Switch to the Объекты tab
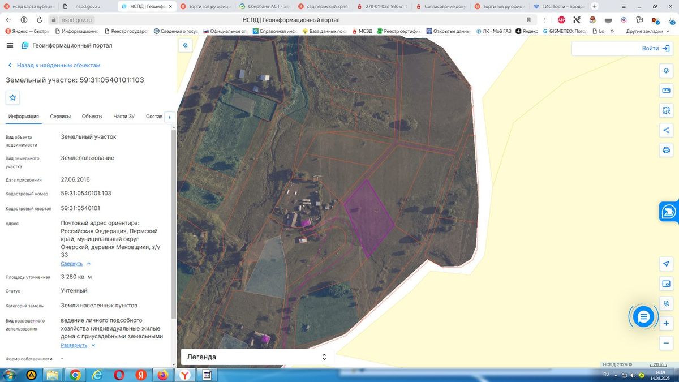 coord(92,117)
